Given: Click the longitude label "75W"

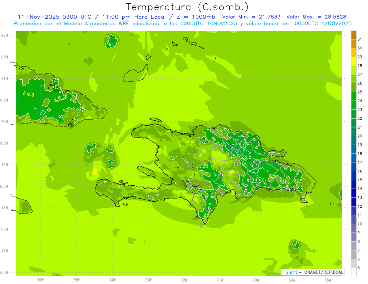Looking at the screenshot, I should click(x=76, y=280).
